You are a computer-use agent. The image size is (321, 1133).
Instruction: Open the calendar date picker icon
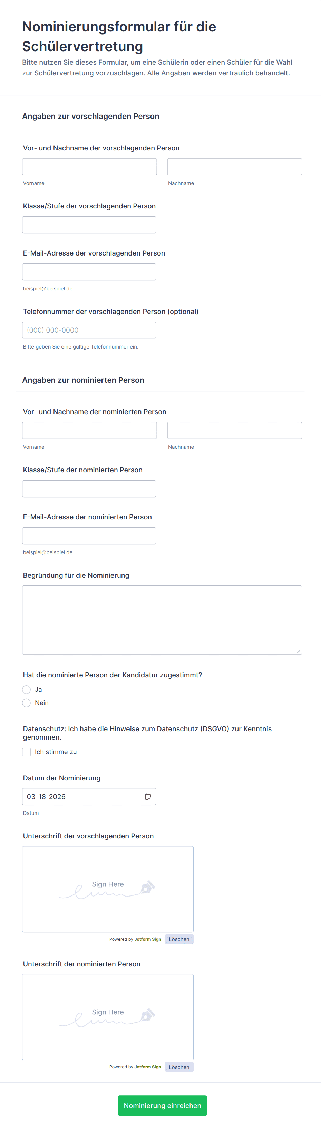click(x=148, y=797)
